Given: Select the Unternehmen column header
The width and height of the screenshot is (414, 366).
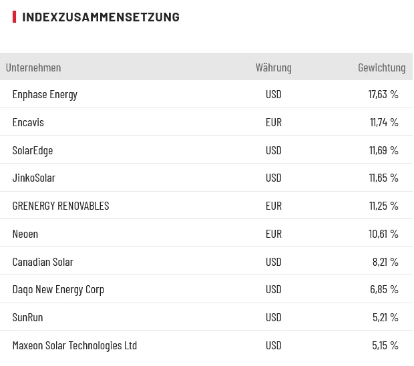Looking at the screenshot, I should coord(33,67).
